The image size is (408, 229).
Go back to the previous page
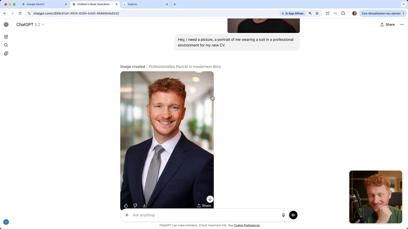[4, 13]
